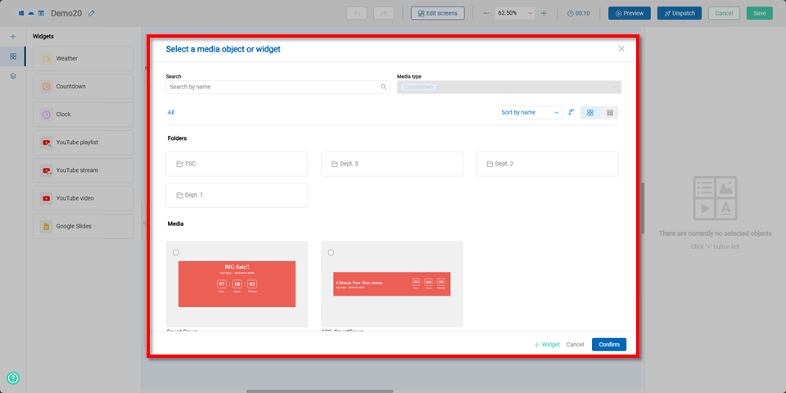
Task: Close the media selection dialog
Action: click(x=621, y=49)
